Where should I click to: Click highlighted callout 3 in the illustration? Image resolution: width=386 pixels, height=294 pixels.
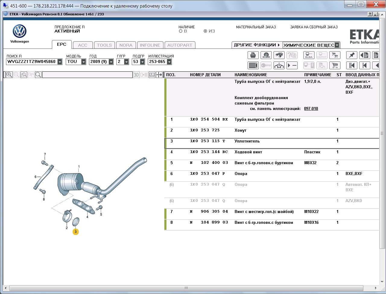point(76,232)
